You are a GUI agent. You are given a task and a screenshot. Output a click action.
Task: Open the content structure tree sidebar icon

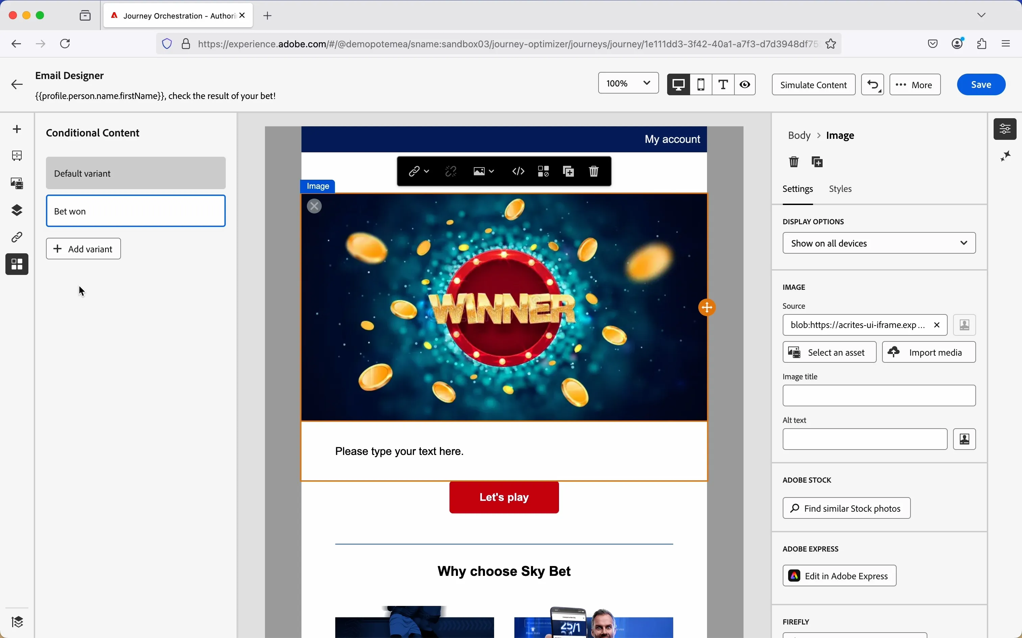pyautogui.click(x=17, y=156)
